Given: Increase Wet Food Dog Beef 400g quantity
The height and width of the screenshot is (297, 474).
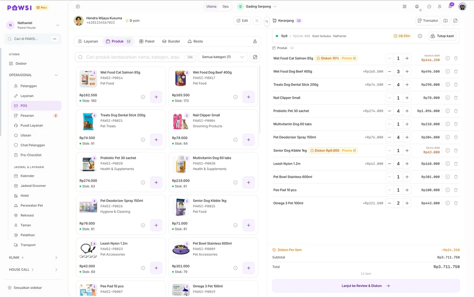Looking at the screenshot, I should pos(407,72).
